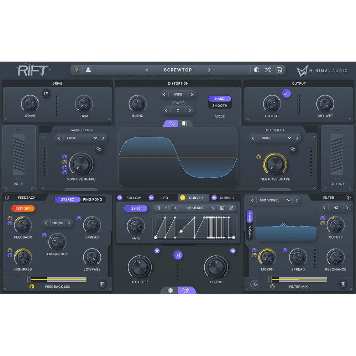The width and height of the screenshot is (356, 356).
Task: Expand the INSIG bit depth dropdown
Action: click(275, 138)
